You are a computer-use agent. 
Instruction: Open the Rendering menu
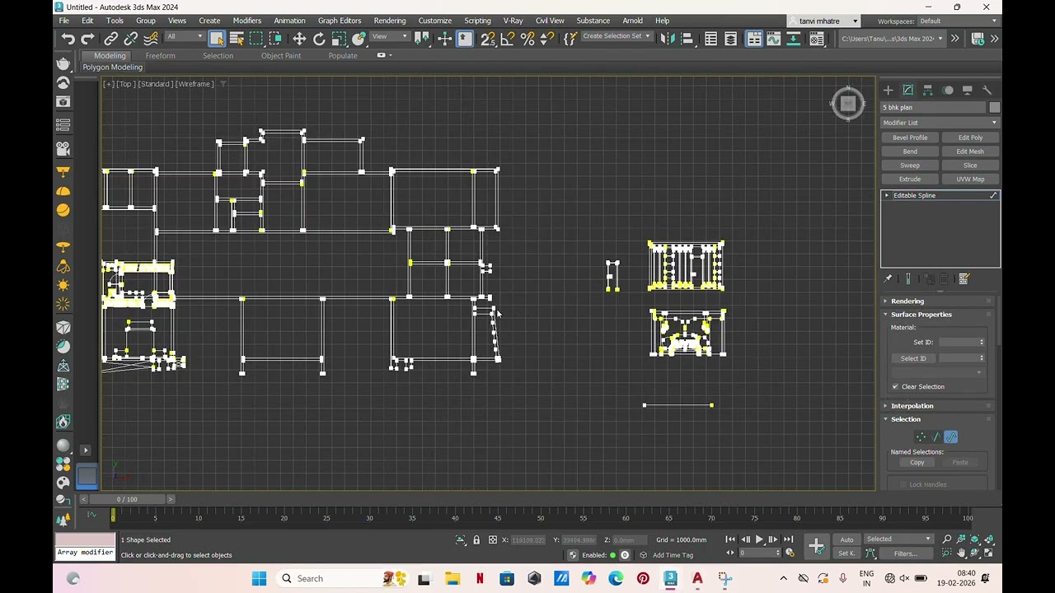390,21
